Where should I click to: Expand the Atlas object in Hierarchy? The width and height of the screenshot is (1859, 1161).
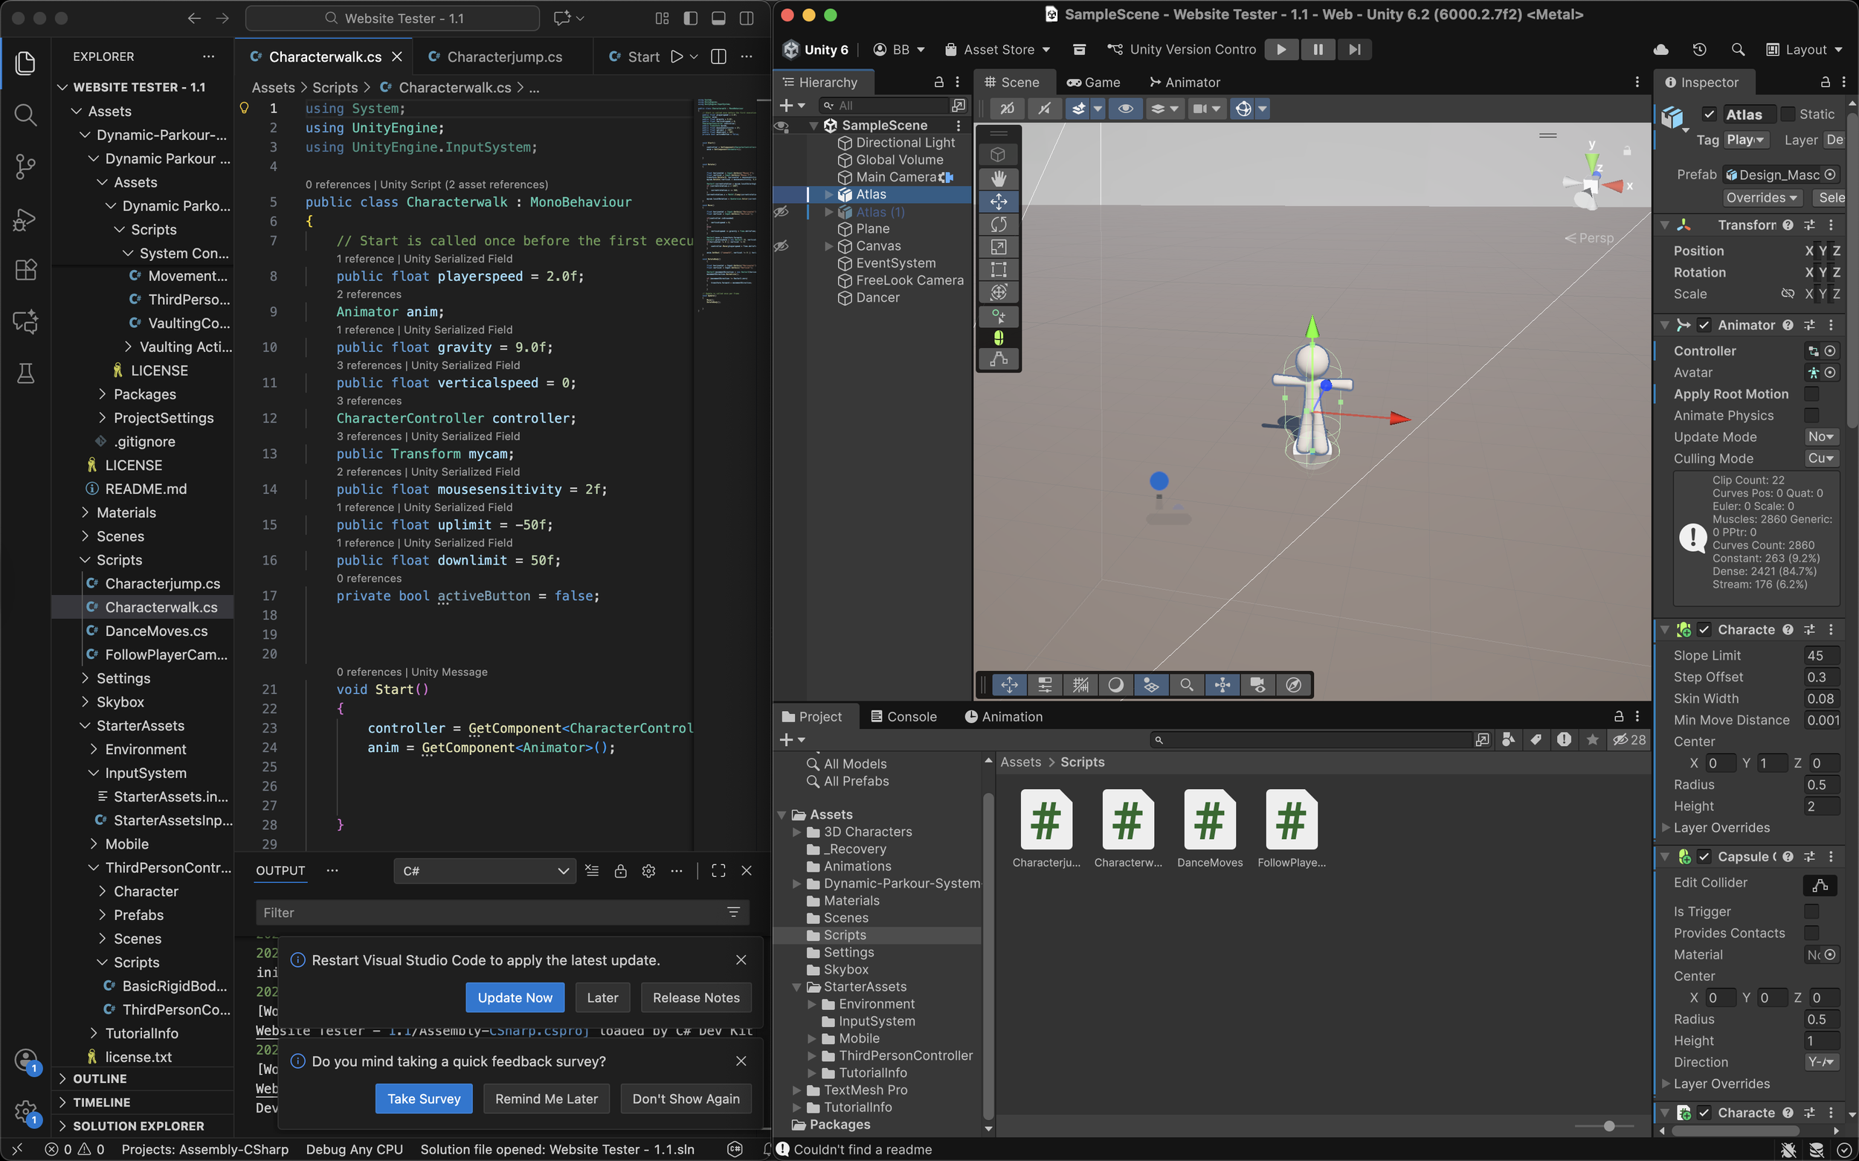(829, 194)
